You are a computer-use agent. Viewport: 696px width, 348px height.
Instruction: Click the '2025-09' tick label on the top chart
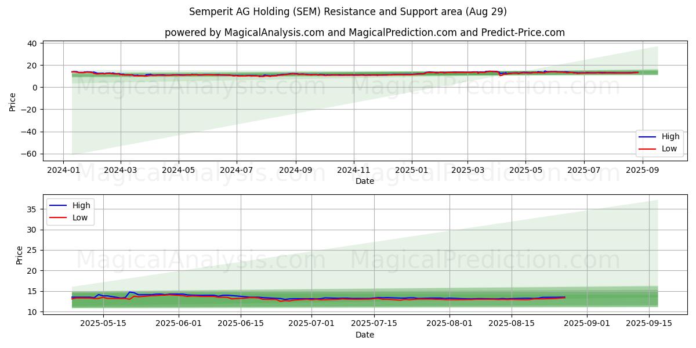click(x=642, y=171)
